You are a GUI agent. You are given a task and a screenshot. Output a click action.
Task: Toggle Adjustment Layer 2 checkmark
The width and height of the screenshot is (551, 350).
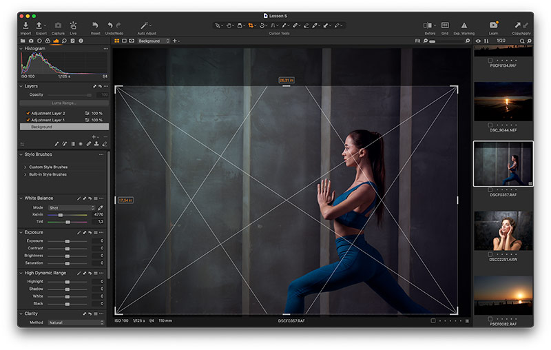(28, 113)
